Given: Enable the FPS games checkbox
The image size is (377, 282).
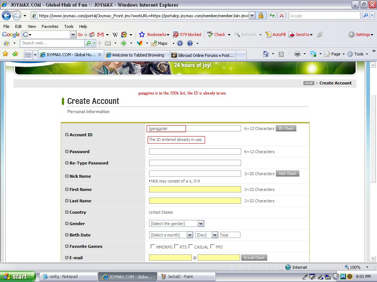Looking at the screenshot, I should pyautogui.click(x=212, y=247).
